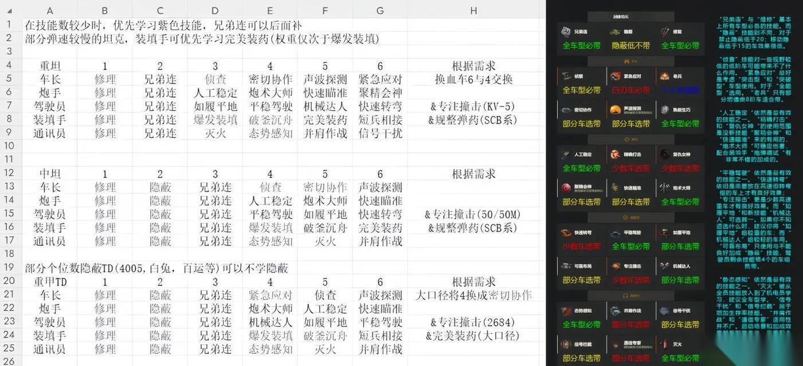Select the 快速转弯 skill icon
Viewport: 803px width, 366px height.
coord(566,233)
